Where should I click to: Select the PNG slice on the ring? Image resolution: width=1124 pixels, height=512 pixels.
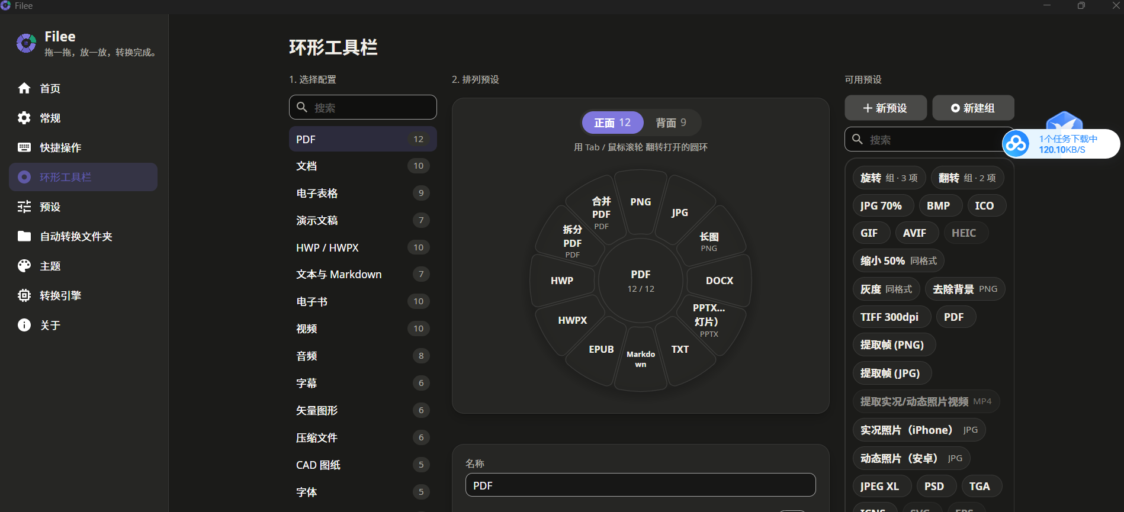(641, 202)
